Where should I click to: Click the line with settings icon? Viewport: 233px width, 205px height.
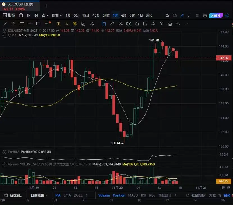coord(92,24)
